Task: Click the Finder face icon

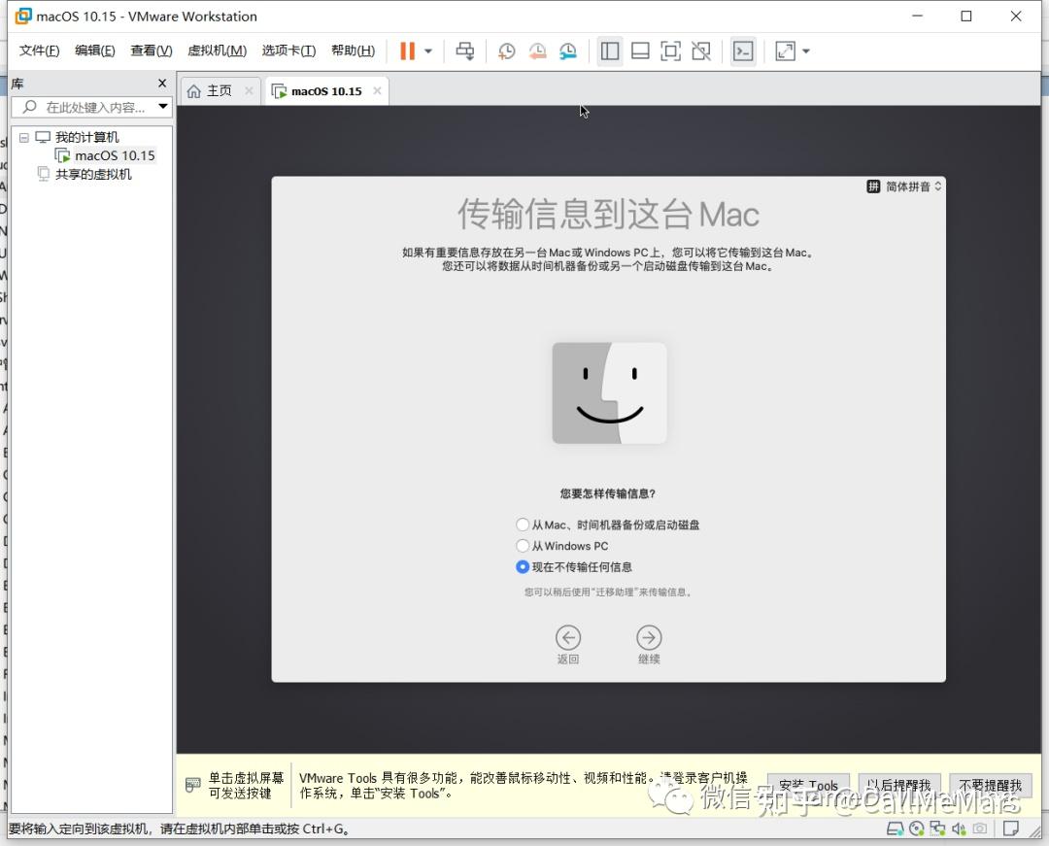Action: click(609, 392)
